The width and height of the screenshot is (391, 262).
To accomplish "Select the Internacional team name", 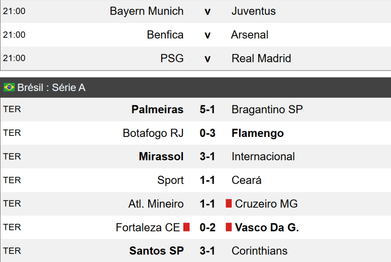I will (263, 156).
